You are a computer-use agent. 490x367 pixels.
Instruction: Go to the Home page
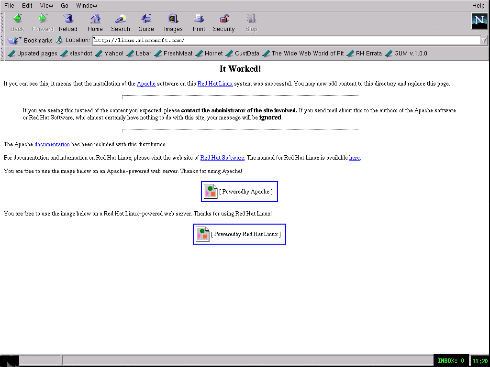point(95,23)
